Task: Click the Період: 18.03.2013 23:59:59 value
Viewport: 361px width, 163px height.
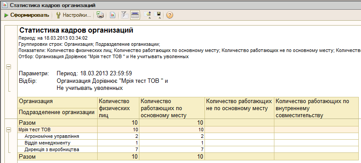Action: (94, 74)
